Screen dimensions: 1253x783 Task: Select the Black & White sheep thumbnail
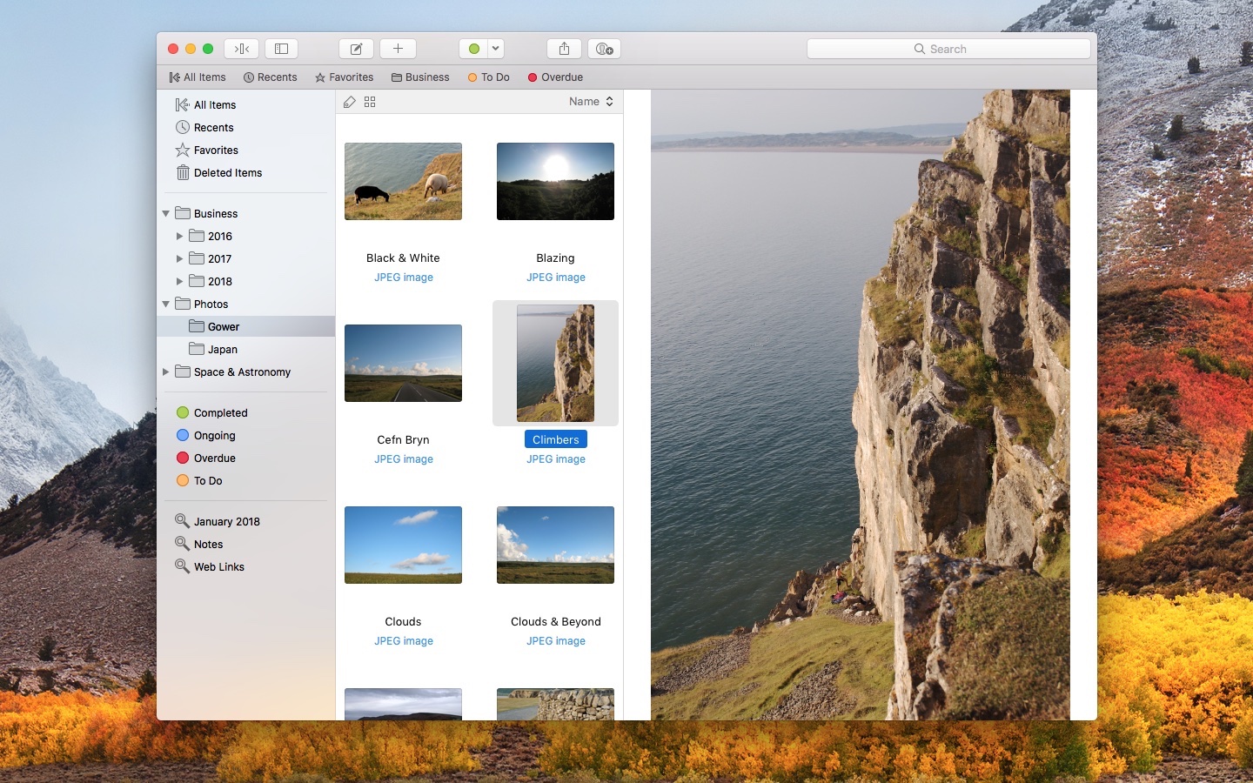coord(403,181)
